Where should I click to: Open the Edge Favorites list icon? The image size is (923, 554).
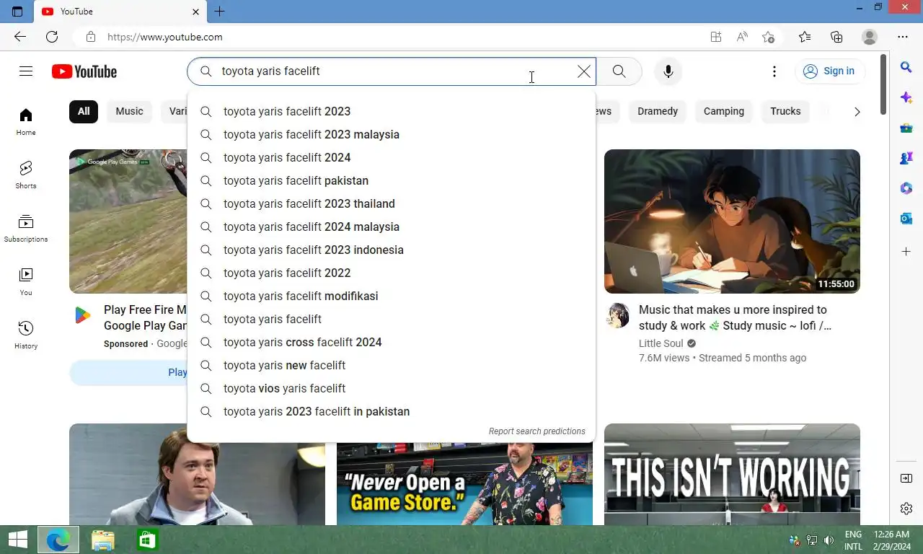pos(805,37)
